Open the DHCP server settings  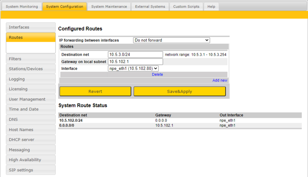click(31, 140)
